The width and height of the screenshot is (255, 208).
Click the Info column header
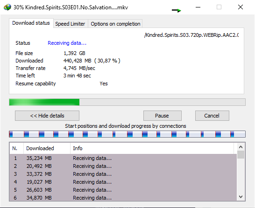152,148
